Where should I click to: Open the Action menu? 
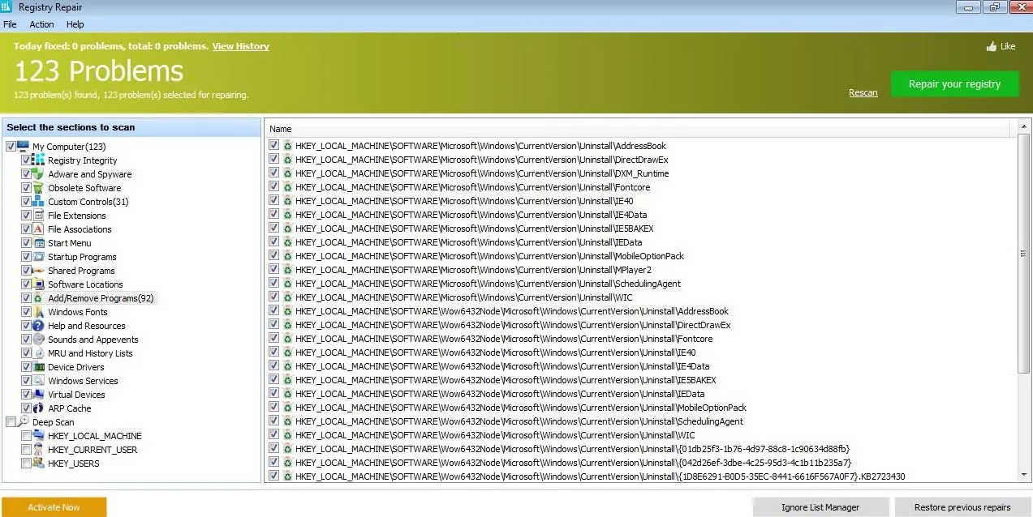[x=41, y=23]
